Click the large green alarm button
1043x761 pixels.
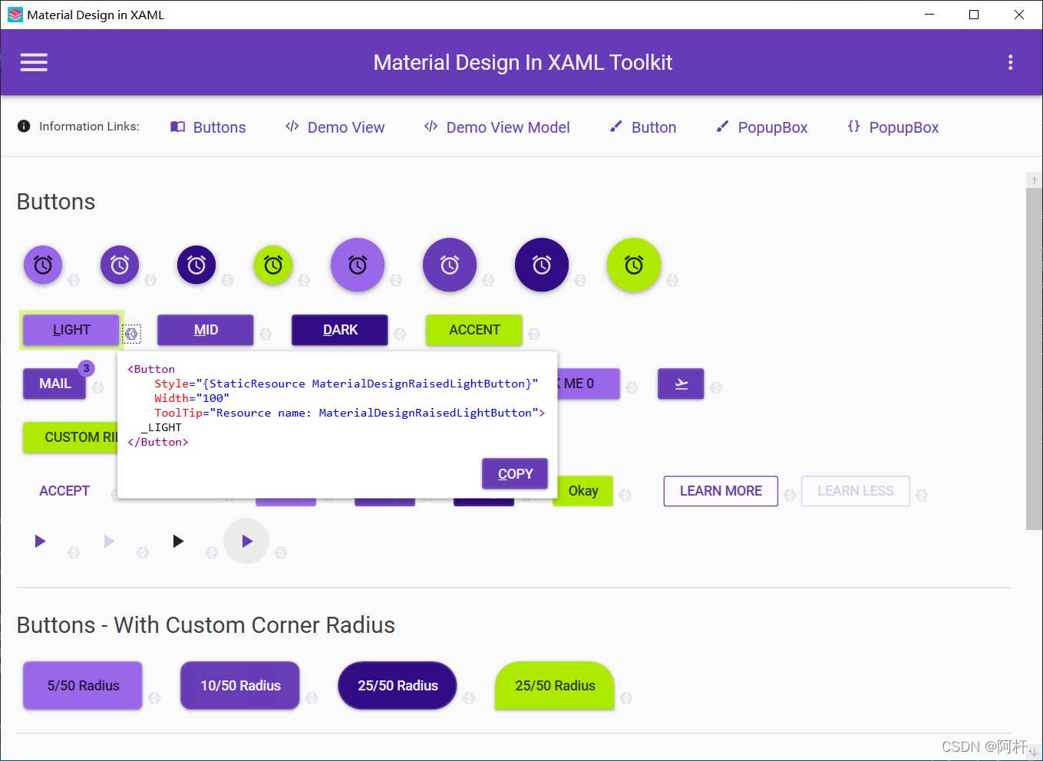[634, 265]
